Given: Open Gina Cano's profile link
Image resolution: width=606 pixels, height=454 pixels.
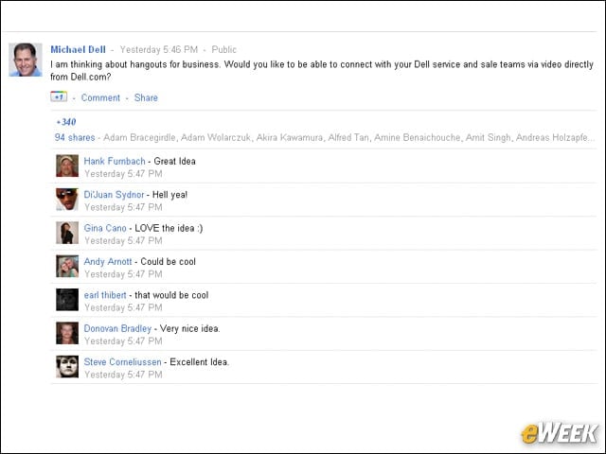Looking at the screenshot, I should pos(105,228).
